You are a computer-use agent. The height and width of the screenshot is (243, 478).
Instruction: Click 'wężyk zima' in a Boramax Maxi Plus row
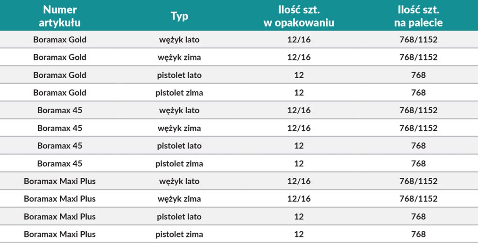coord(179,199)
